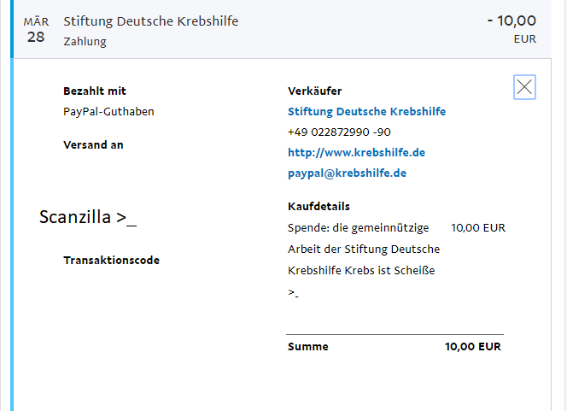Open the Stiftung Deutsche Krebshilfe seller link
567x411 pixels.
pyautogui.click(x=366, y=111)
